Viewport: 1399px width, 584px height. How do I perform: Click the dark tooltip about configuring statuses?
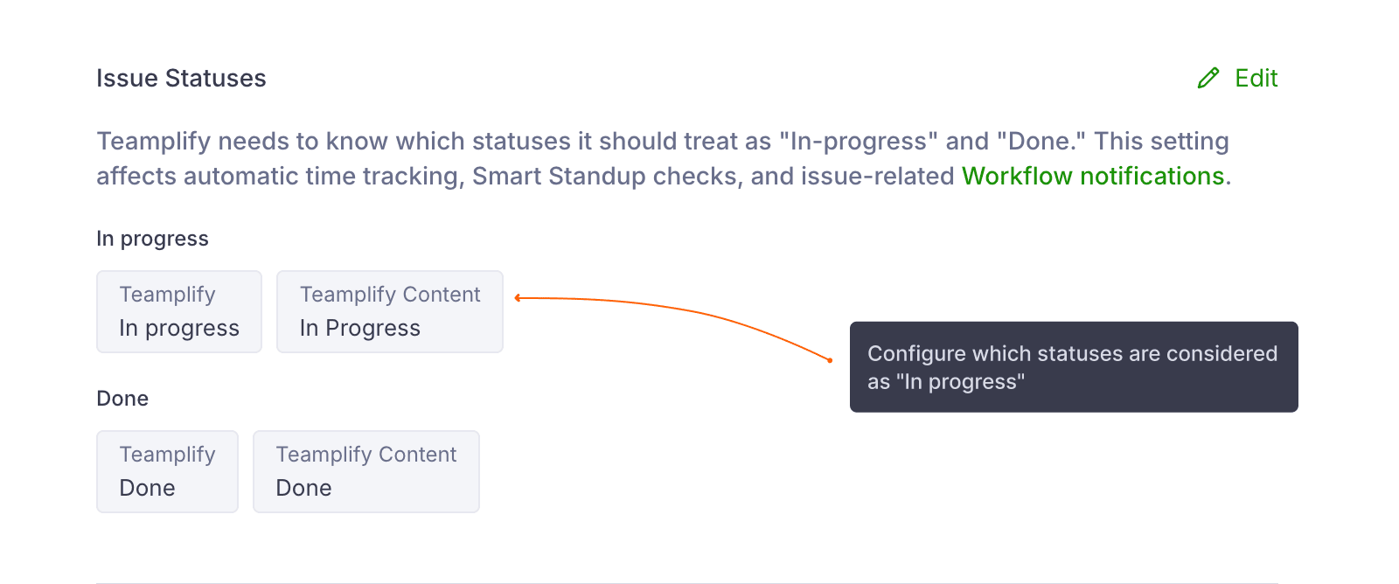pos(1073,367)
